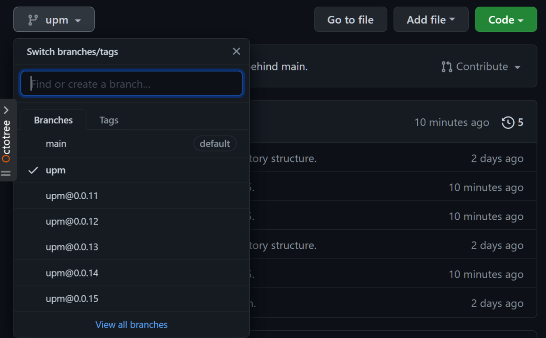Open View all branches link

pyautogui.click(x=131, y=324)
